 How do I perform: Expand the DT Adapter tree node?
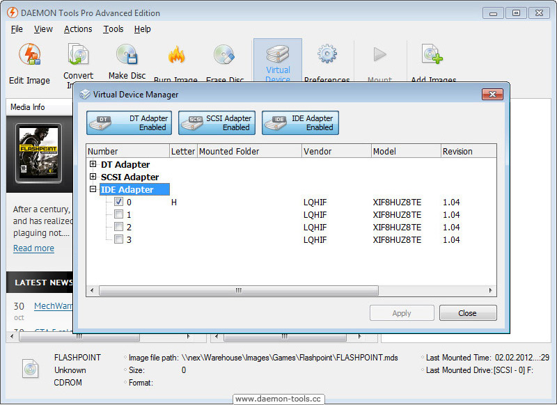pos(93,164)
